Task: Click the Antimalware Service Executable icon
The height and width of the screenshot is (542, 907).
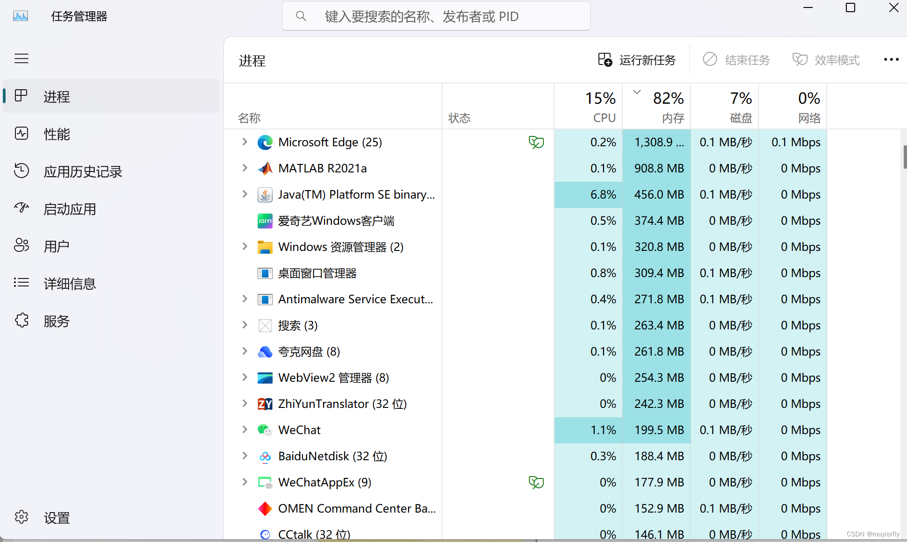Action: tap(265, 299)
